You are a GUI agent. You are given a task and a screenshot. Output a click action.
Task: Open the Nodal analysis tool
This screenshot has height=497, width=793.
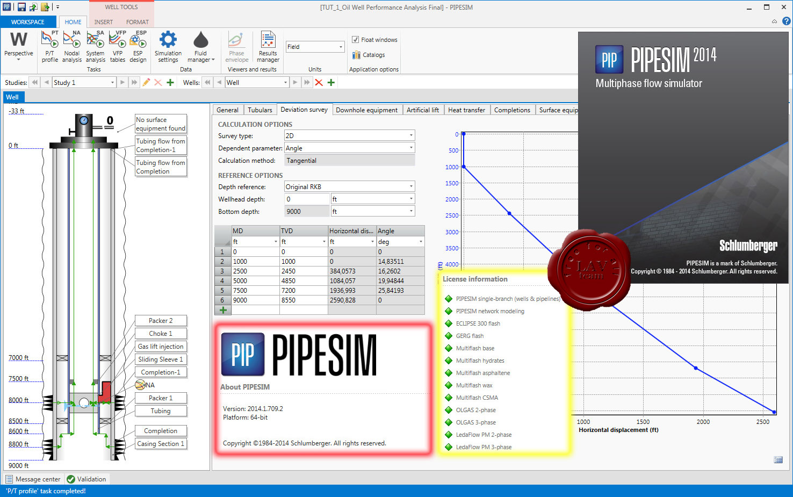click(72, 46)
